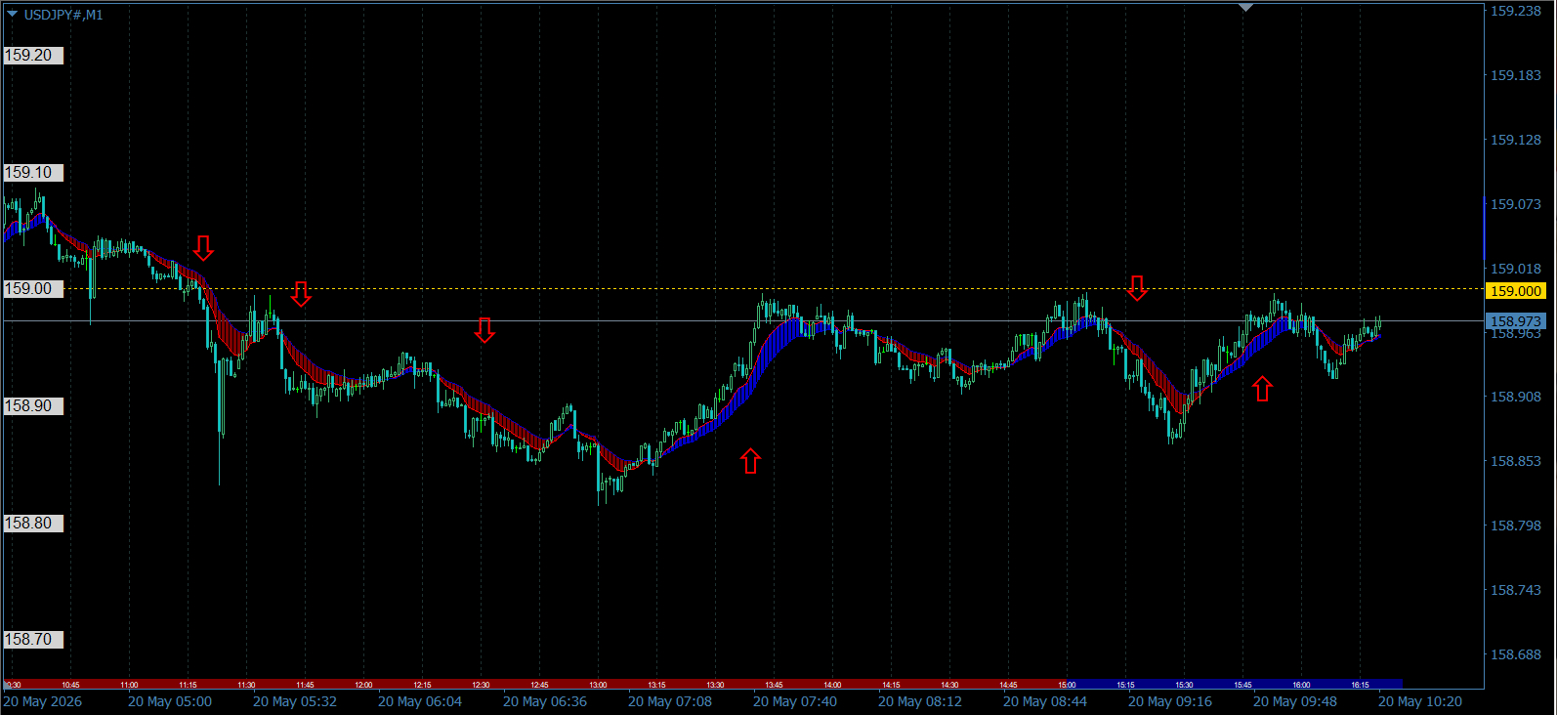Click the 159.10 round-number label
Screen dimensions: 1557x715
point(33,173)
